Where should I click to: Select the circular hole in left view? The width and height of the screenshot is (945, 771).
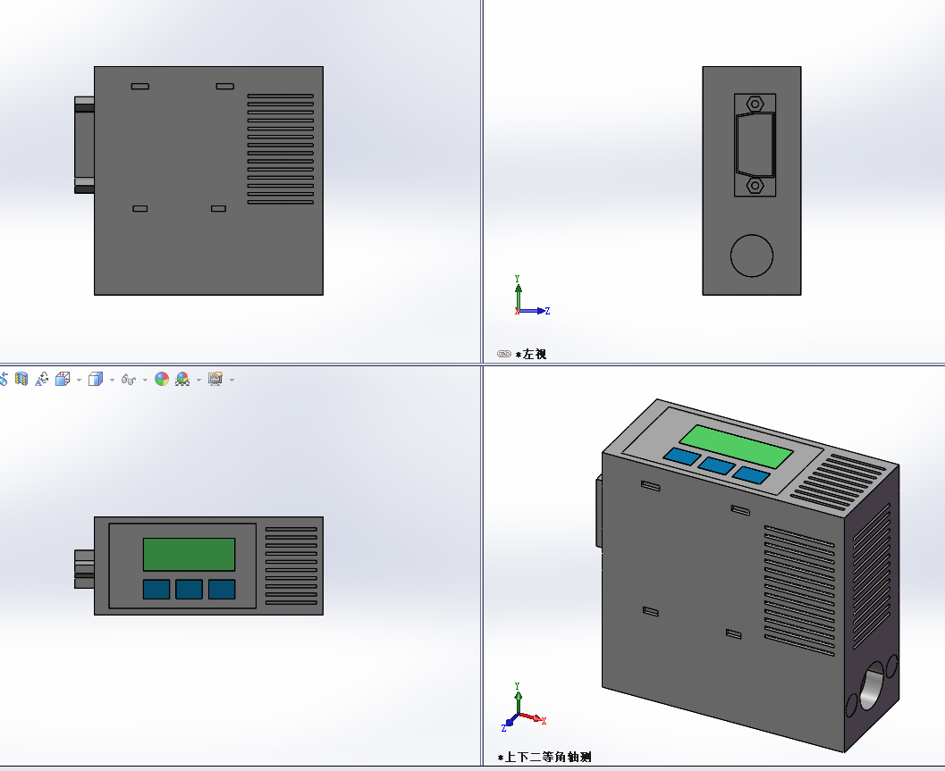[x=752, y=256]
